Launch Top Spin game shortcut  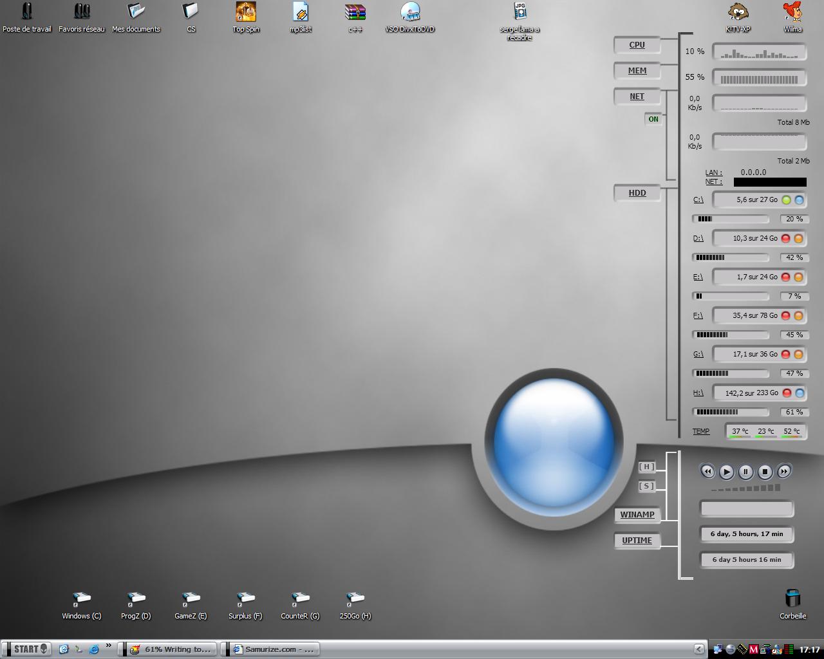point(246,17)
